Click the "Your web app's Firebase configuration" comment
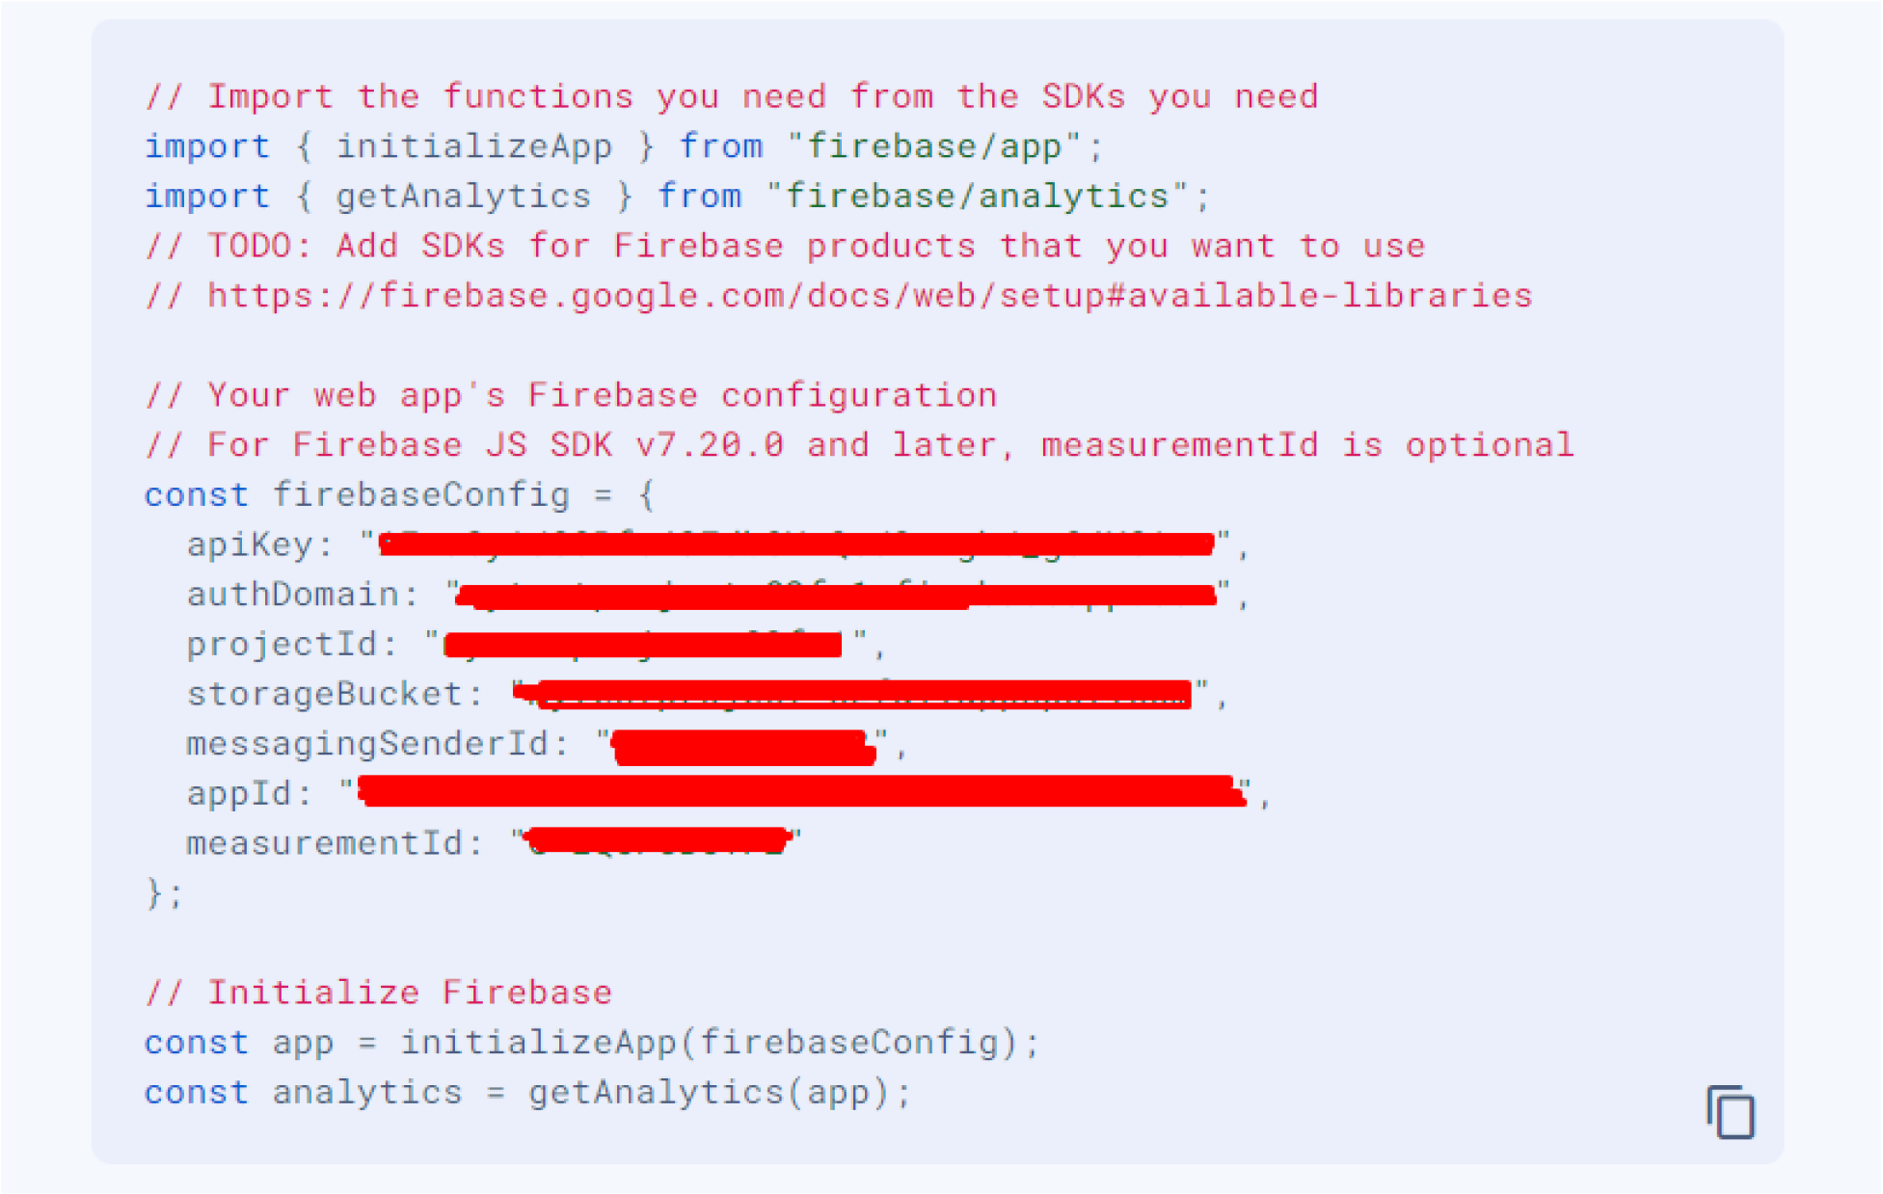 602,395
